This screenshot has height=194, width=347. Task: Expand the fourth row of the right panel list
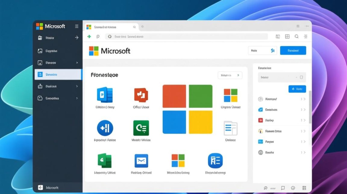coord(304,131)
